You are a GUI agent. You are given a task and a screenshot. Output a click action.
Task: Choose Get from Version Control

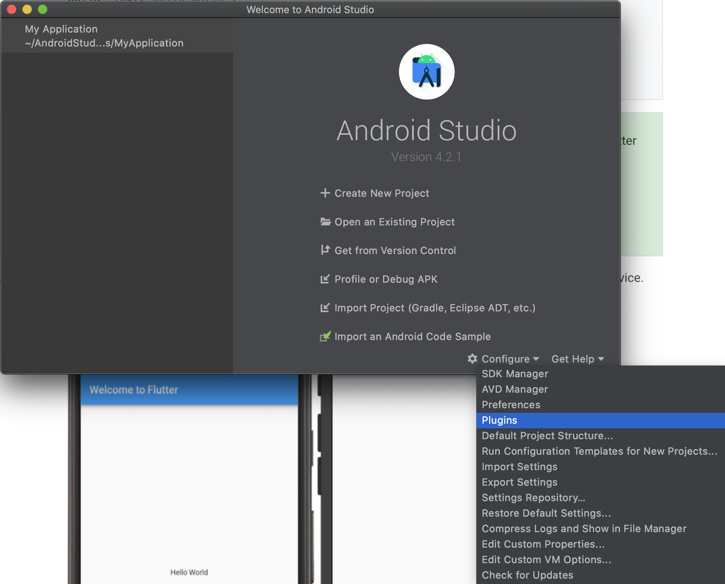click(x=395, y=251)
